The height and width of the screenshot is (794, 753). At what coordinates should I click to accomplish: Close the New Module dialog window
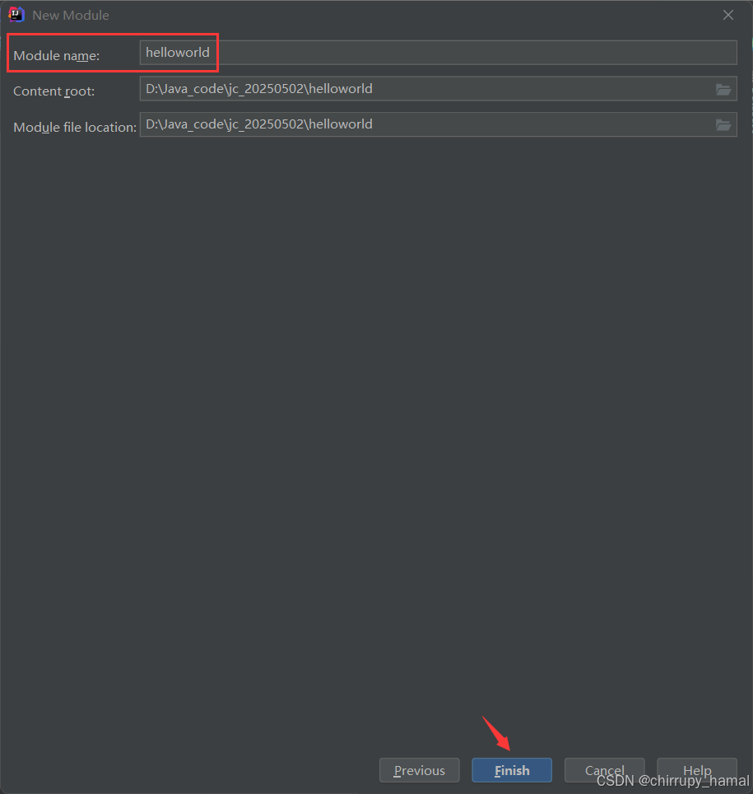tap(728, 15)
